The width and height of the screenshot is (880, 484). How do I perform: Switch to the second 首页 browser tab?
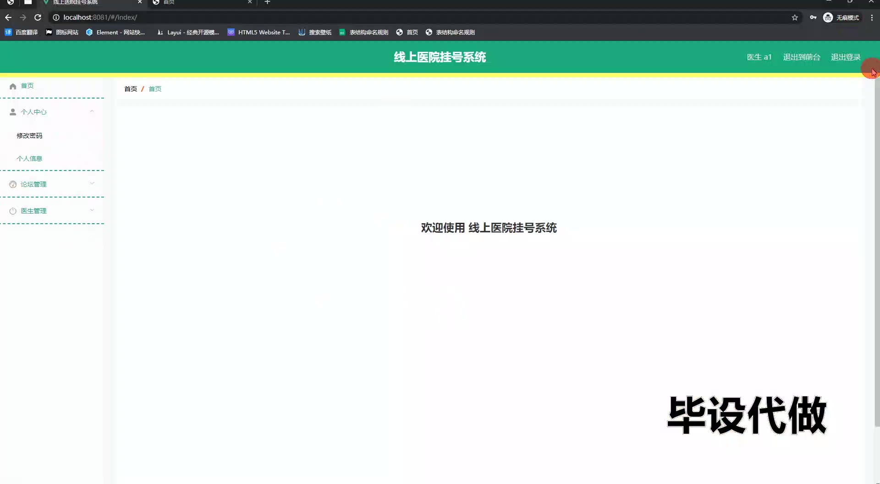tap(202, 2)
